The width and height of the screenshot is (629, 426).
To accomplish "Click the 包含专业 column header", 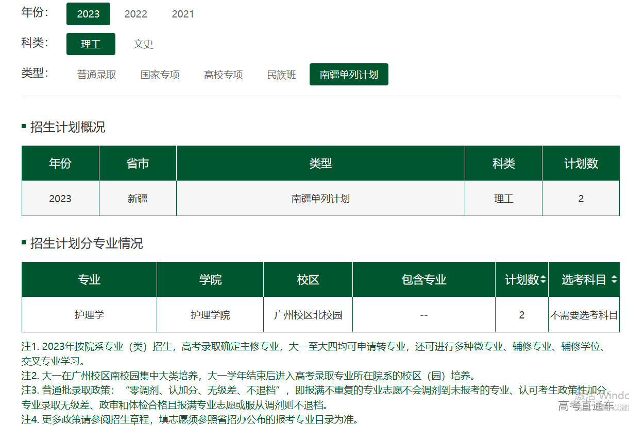I will 423,280.
